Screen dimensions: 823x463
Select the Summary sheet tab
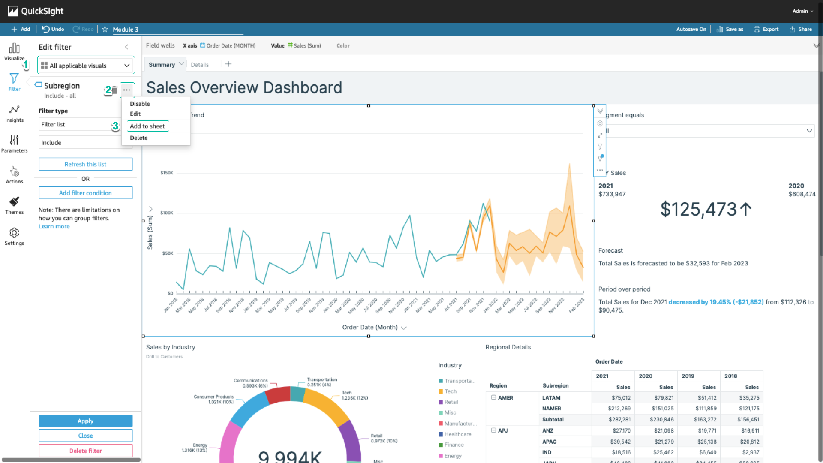pos(162,65)
